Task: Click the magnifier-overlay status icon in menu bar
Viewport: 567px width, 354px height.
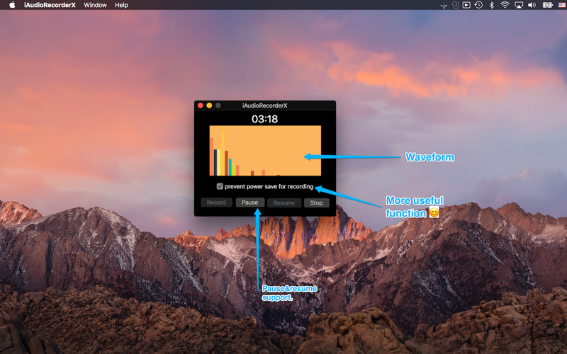Action: (x=455, y=5)
